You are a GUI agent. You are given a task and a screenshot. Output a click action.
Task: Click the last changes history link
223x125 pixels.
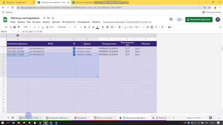click(x=127, y=22)
